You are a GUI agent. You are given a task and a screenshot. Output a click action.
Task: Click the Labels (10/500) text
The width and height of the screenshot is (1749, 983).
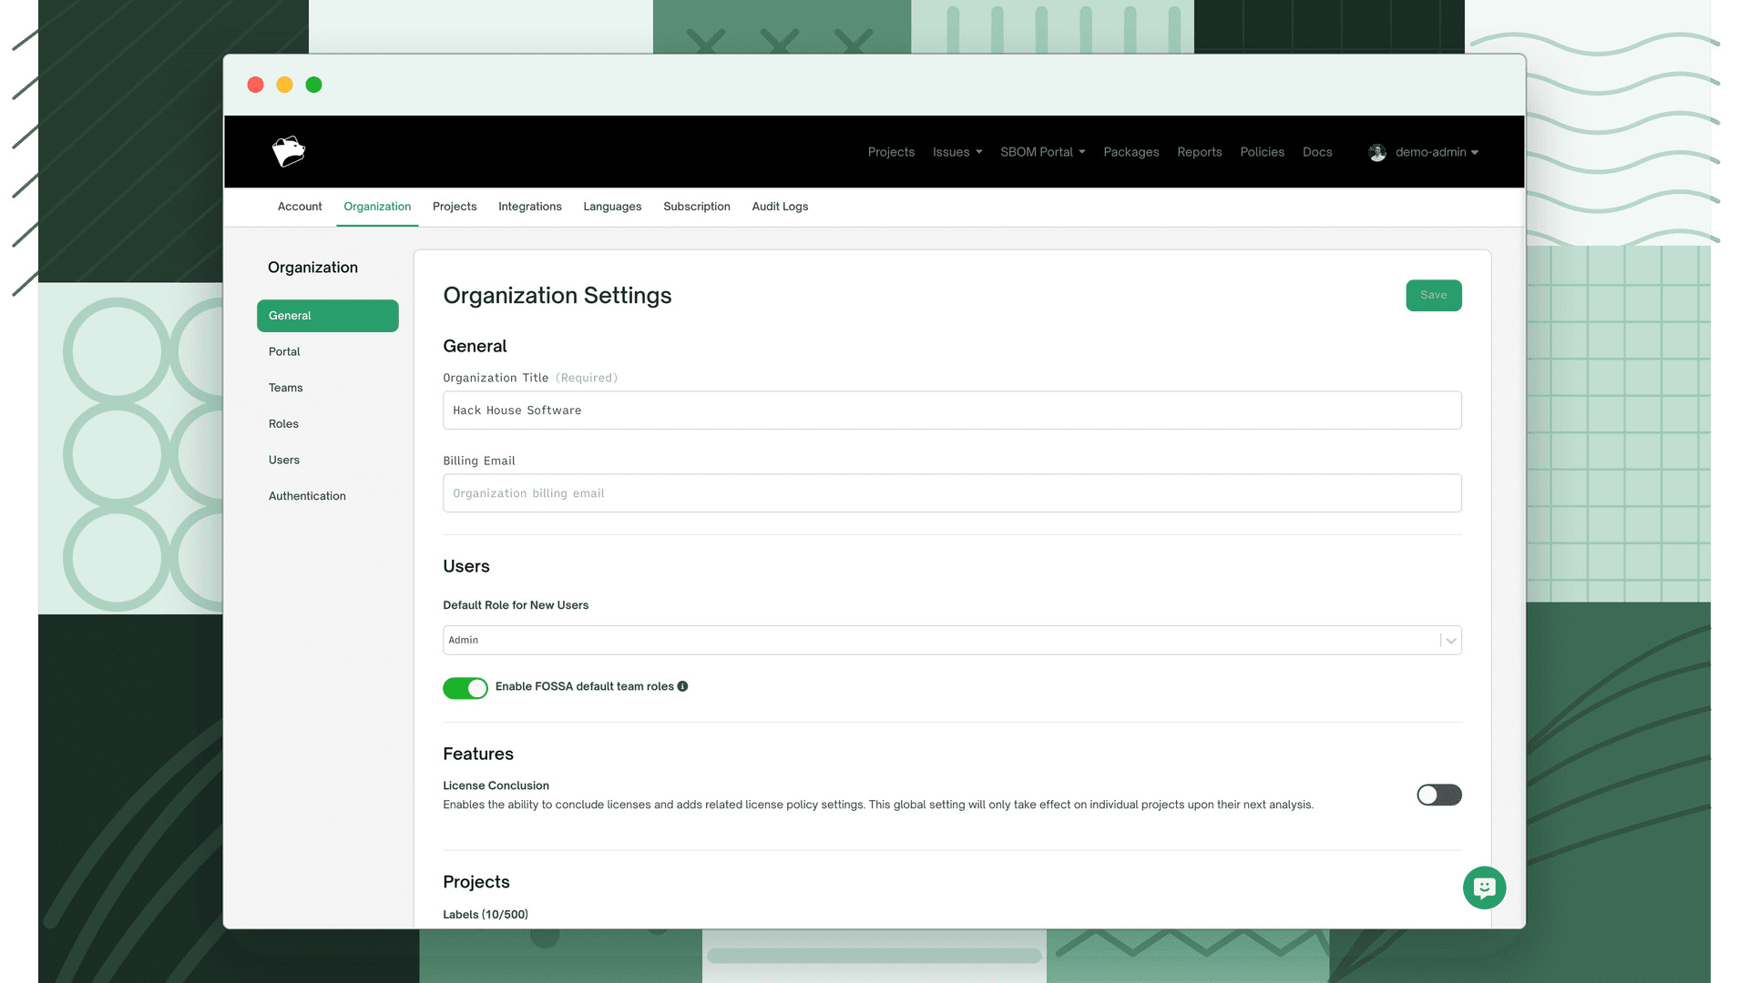point(486,915)
